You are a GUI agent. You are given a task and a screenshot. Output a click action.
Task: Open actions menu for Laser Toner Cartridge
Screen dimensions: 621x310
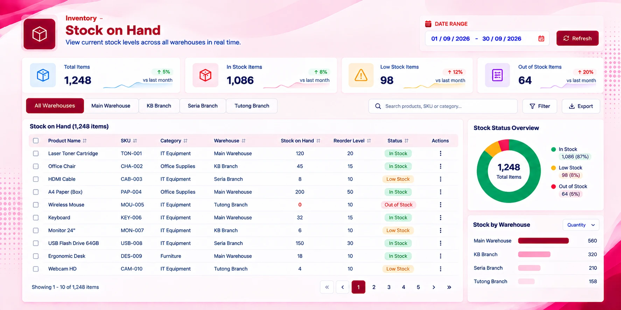click(440, 153)
